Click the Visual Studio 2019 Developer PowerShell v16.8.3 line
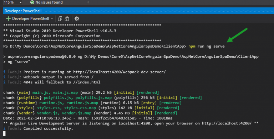The width and height of the screenshot is (274, 139). (x=60, y=31)
